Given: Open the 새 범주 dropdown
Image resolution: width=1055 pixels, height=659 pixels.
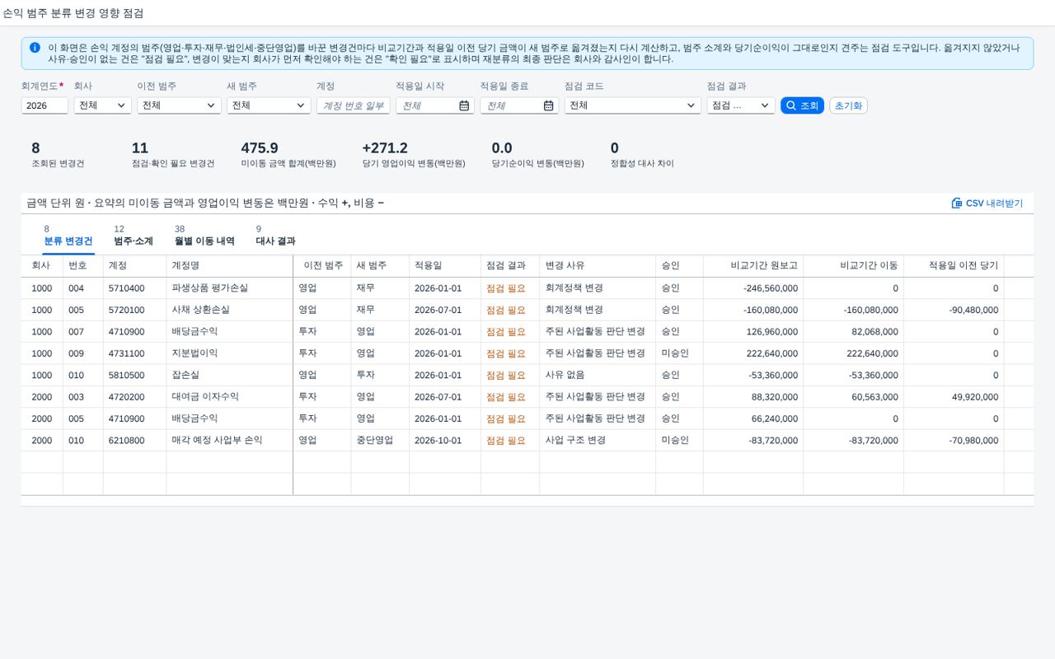Looking at the screenshot, I should coord(269,105).
